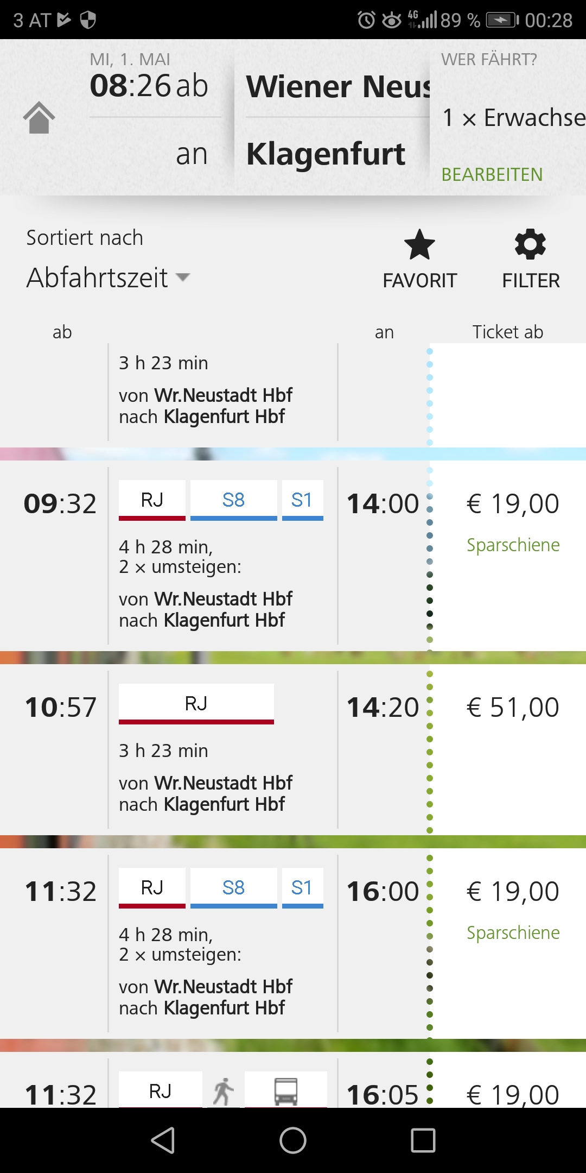Viewport: 586px width, 1173px height.
Task: Add this route to favorites via star
Action: pyautogui.click(x=419, y=259)
